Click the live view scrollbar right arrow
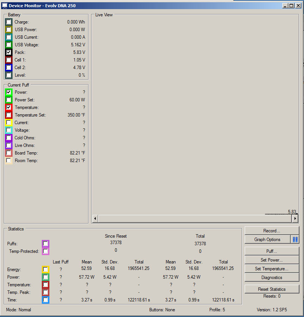Screen dimensions: 304x317 click(x=295, y=218)
